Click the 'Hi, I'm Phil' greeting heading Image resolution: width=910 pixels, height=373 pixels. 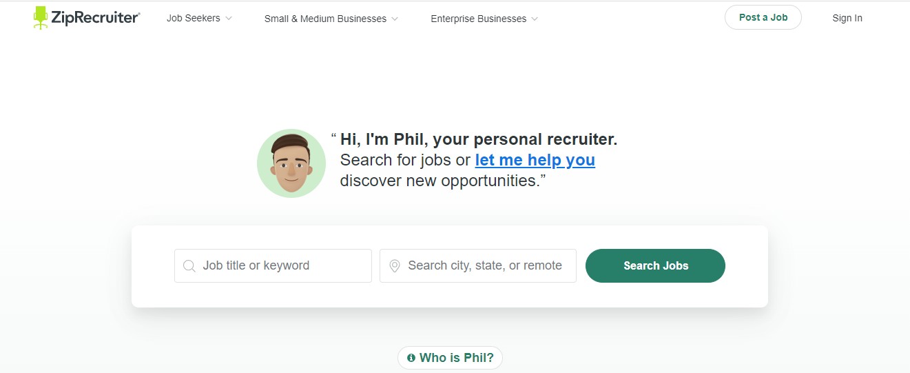click(479, 139)
